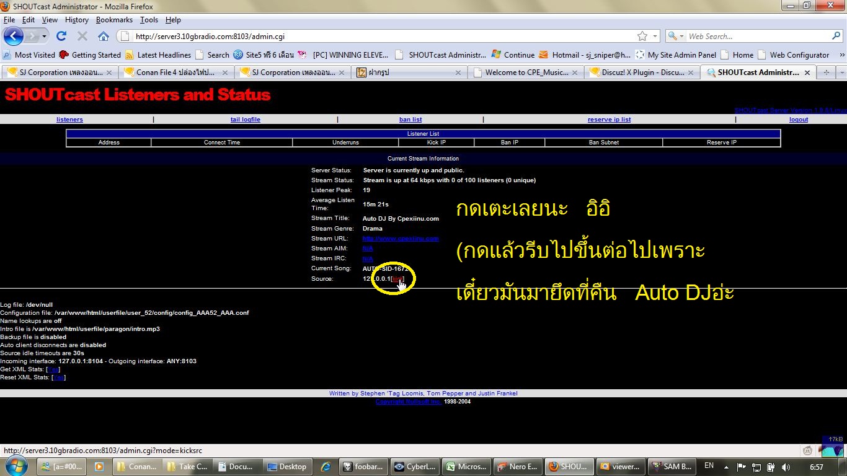Click the logout link
Image resolution: width=847 pixels, height=476 pixels.
click(799, 120)
